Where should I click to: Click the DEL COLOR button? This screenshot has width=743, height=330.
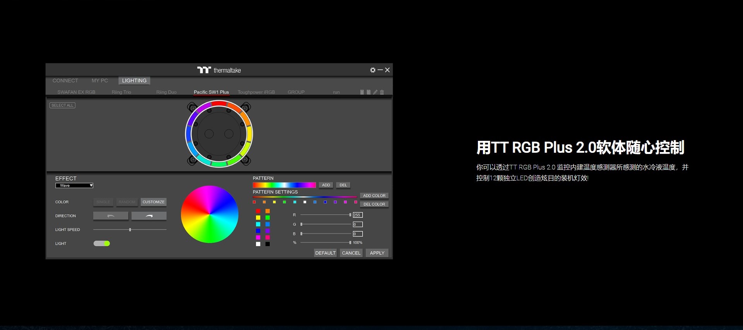point(374,204)
